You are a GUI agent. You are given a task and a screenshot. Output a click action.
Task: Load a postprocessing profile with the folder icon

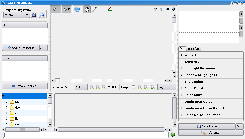[x=42, y=15]
